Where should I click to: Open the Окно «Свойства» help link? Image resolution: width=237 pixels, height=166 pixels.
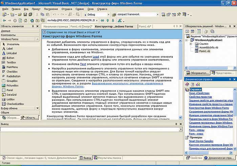(199, 93)
